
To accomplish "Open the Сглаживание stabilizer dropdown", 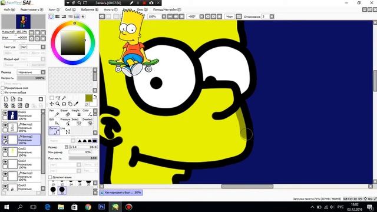I will click(x=272, y=16).
